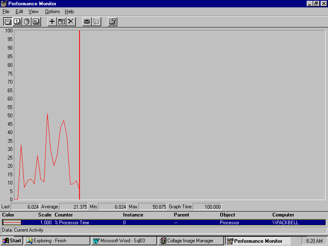Switch to Log view icon
Viewport: 328px width, 246px height.
[27, 21]
